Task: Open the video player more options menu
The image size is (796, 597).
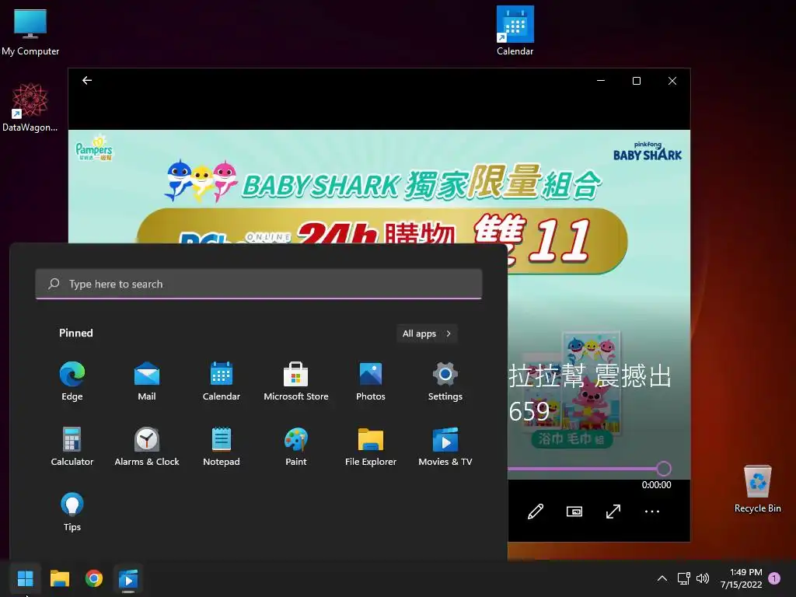Action: [x=652, y=511]
